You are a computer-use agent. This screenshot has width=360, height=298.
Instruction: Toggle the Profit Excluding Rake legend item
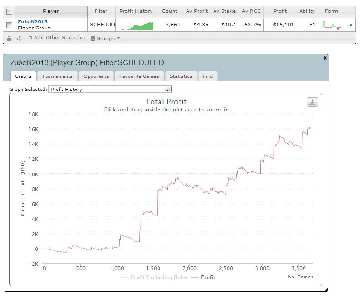(154, 277)
